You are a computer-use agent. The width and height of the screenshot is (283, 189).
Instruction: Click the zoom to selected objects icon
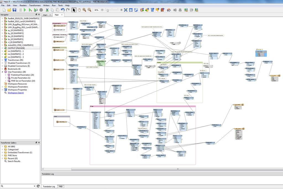(126, 10)
